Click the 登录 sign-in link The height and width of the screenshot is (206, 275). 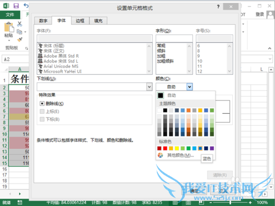(260, 14)
